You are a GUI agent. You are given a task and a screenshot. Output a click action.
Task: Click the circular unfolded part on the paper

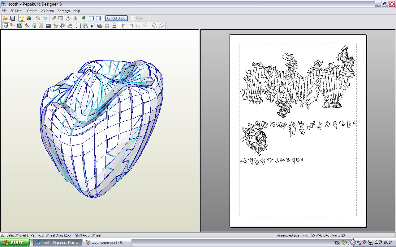(254, 138)
